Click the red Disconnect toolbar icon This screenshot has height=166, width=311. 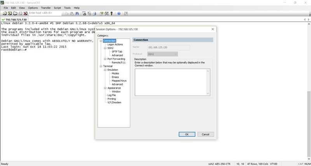point(25,14)
